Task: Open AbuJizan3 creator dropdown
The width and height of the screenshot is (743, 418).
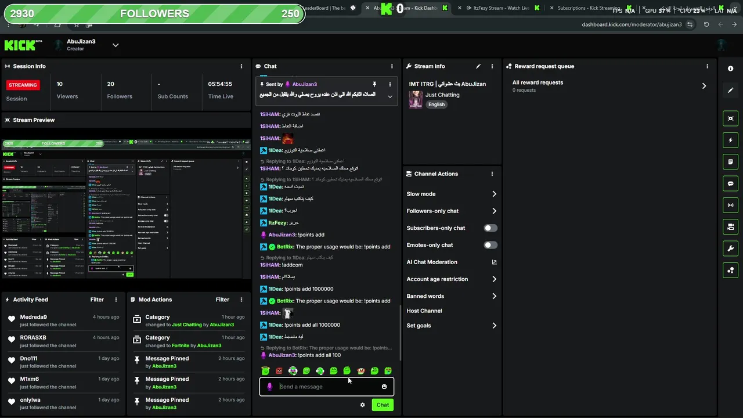Action: click(x=116, y=45)
